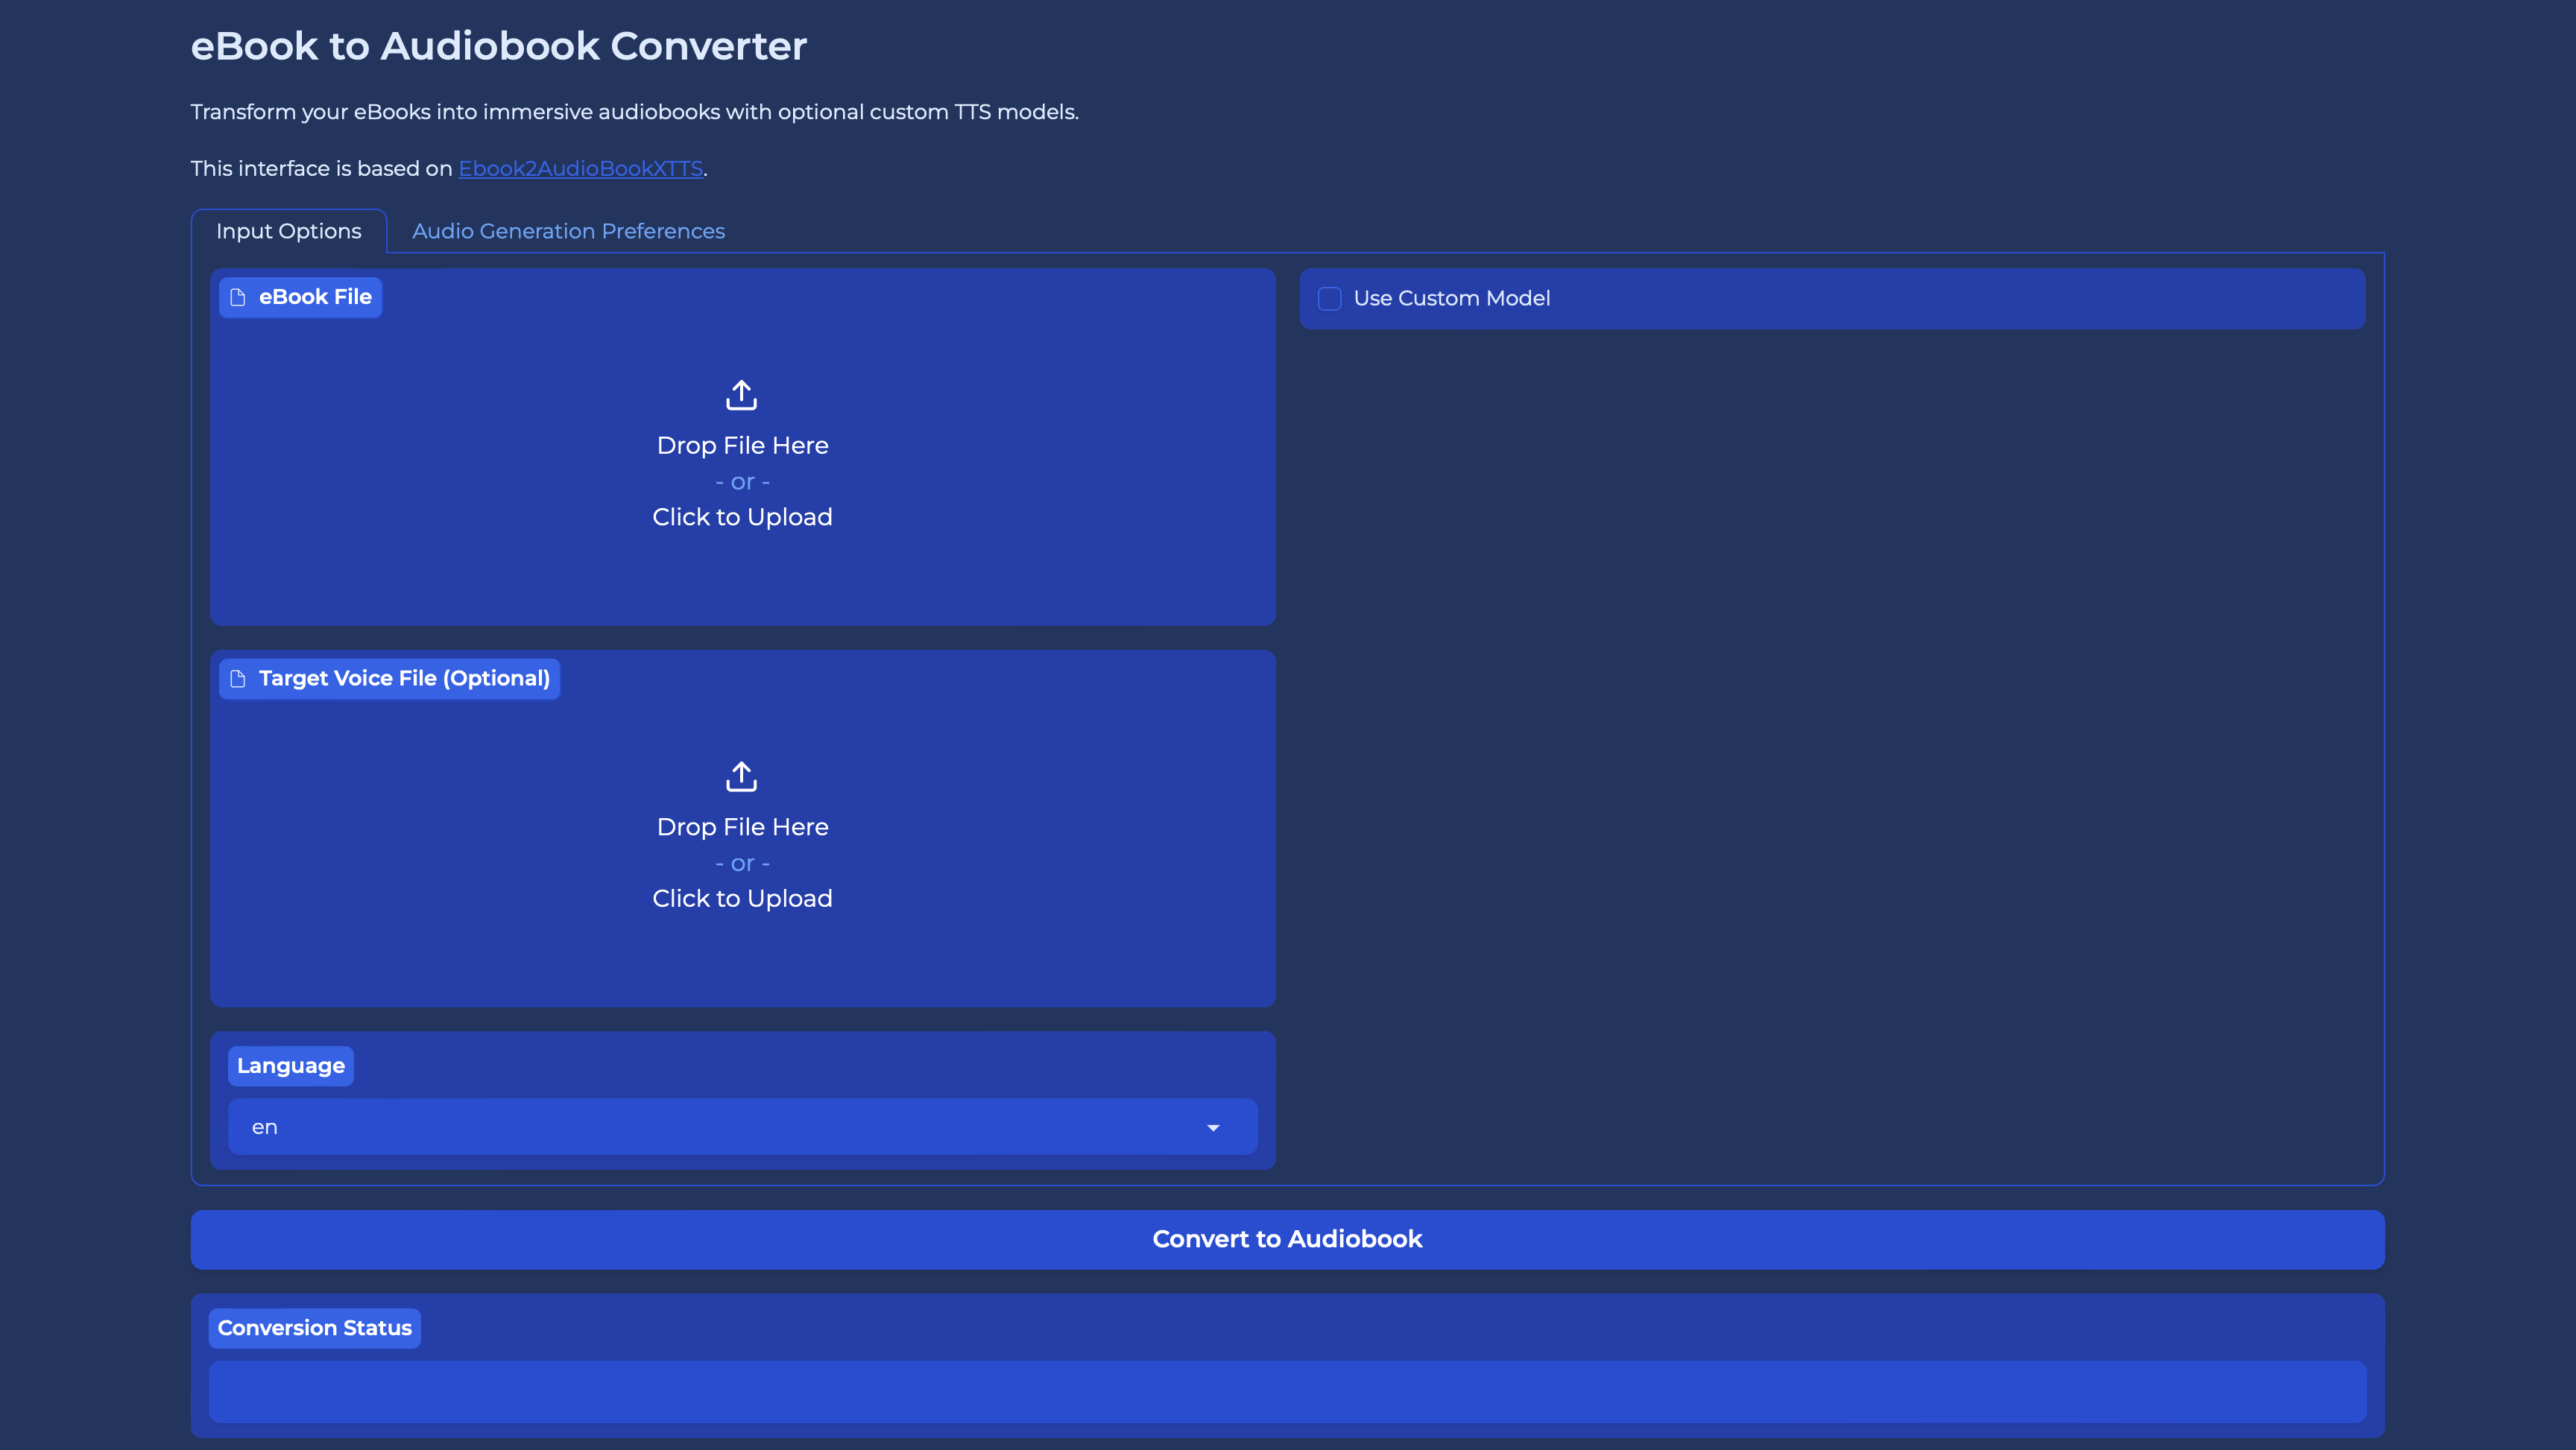This screenshot has width=2576, height=1450.
Task: Click file icon beside Target Voice File label
Action: pyautogui.click(x=238, y=679)
